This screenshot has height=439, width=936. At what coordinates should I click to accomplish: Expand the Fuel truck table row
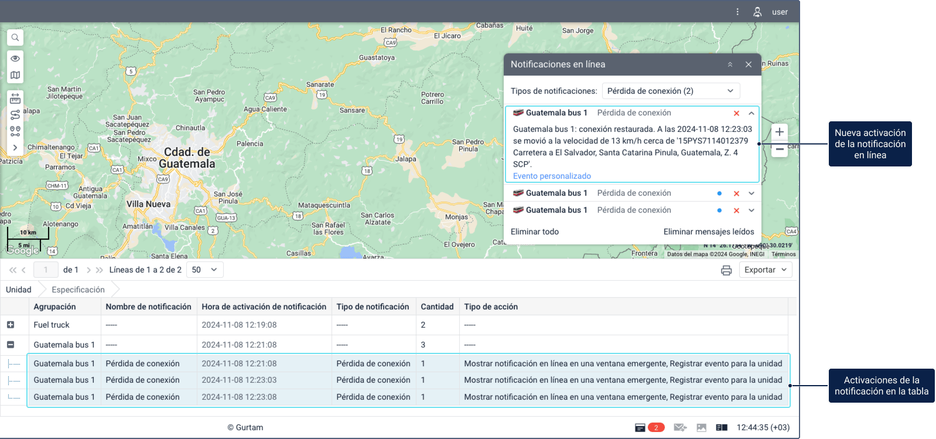(x=11, y=325)
